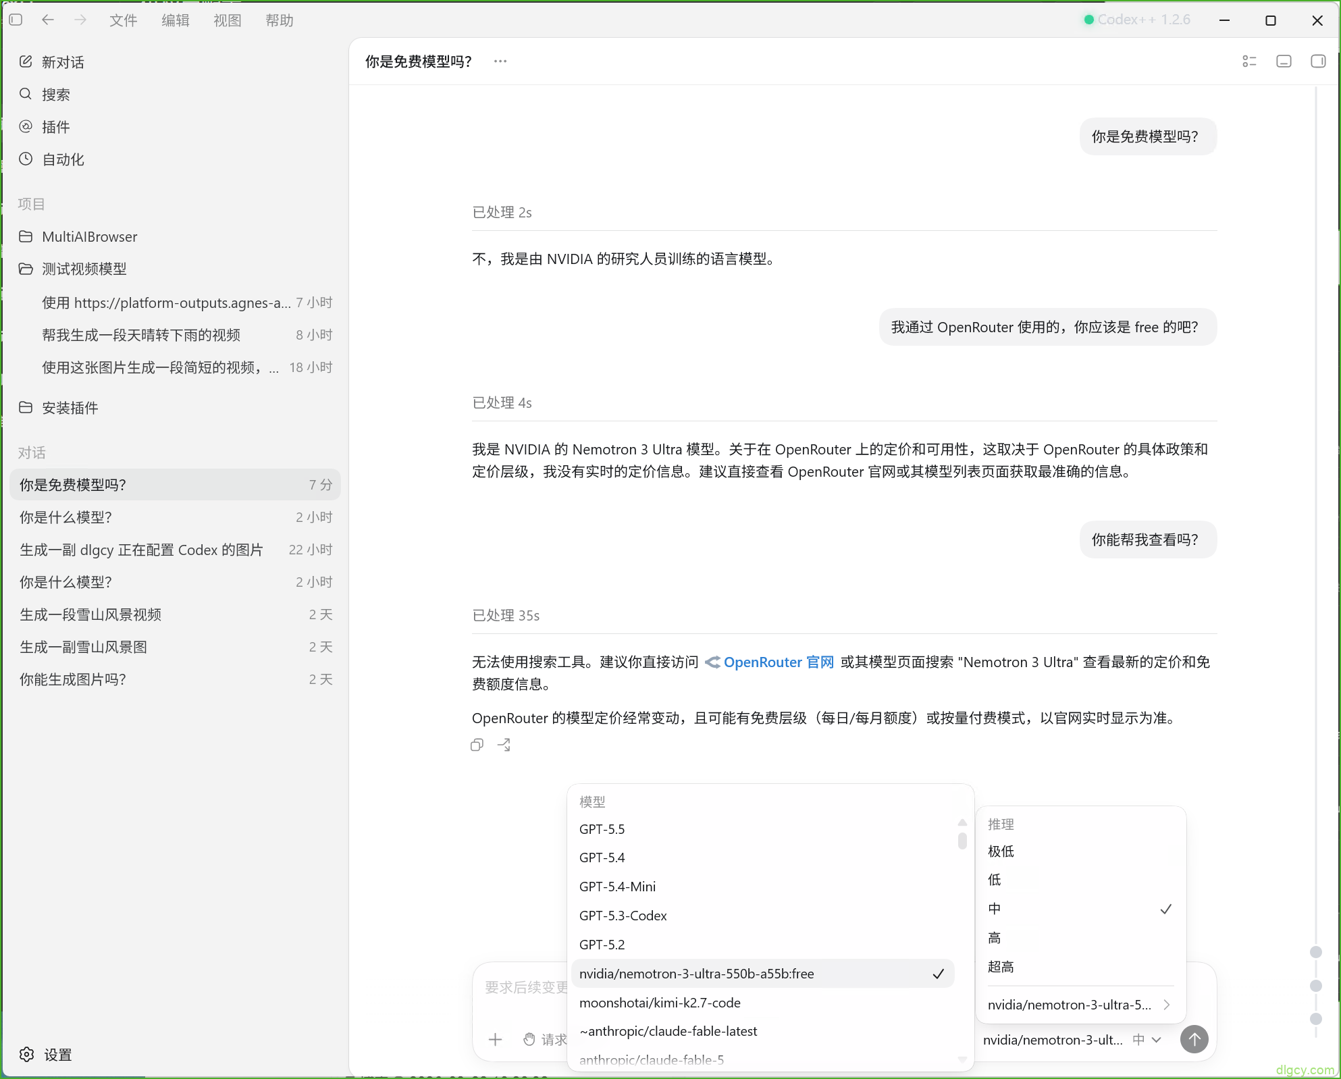
Task: Select moonshotai/kimi-k2.7-code model
Action: (763, 1003)
